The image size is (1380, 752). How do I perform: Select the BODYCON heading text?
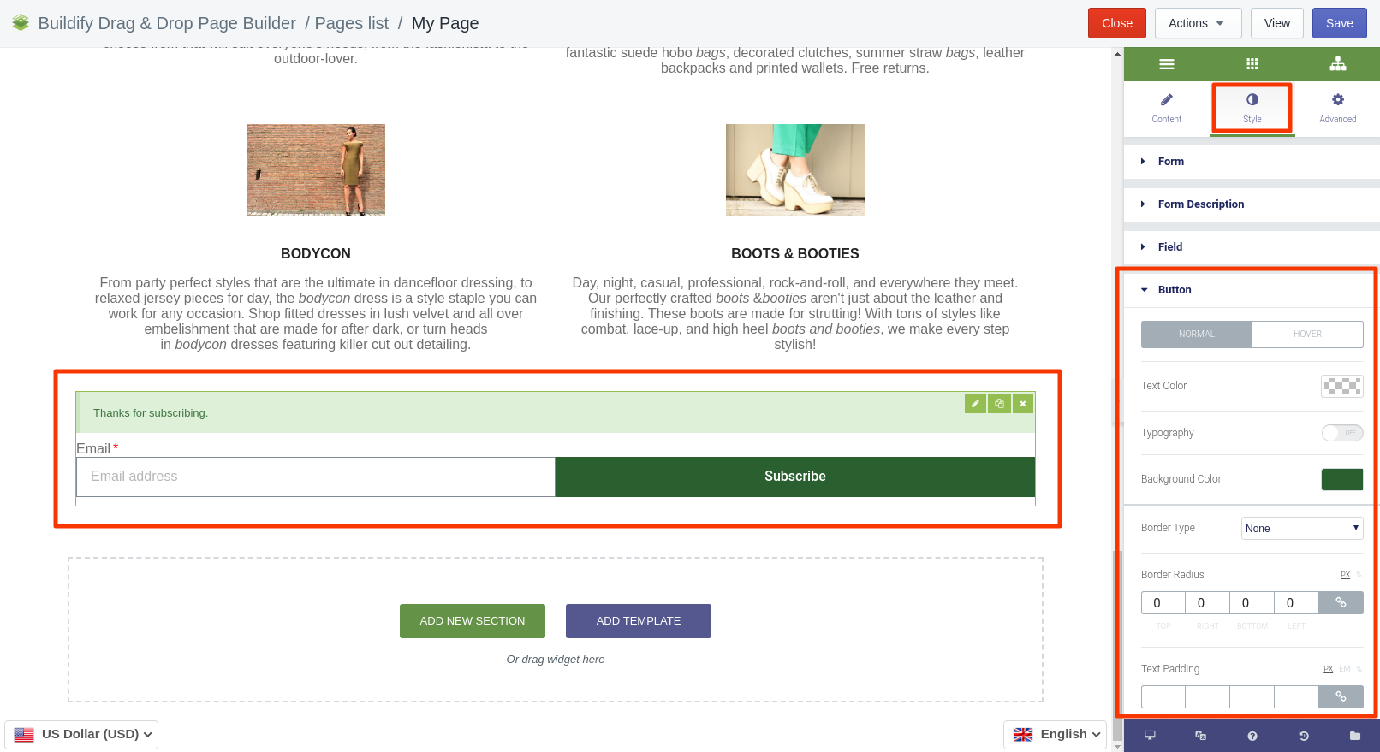[316, 254]
